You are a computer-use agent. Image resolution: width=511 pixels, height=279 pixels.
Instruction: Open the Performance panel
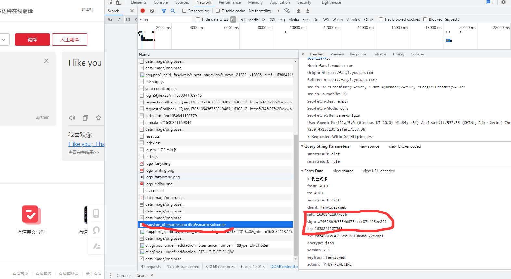pos(230,2)
